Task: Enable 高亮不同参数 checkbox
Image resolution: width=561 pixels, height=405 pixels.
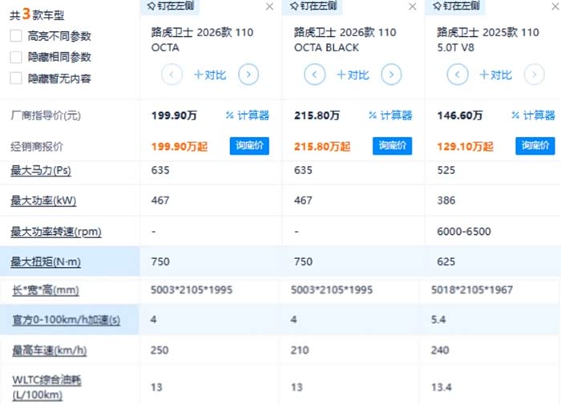Action: coord(16,36)
